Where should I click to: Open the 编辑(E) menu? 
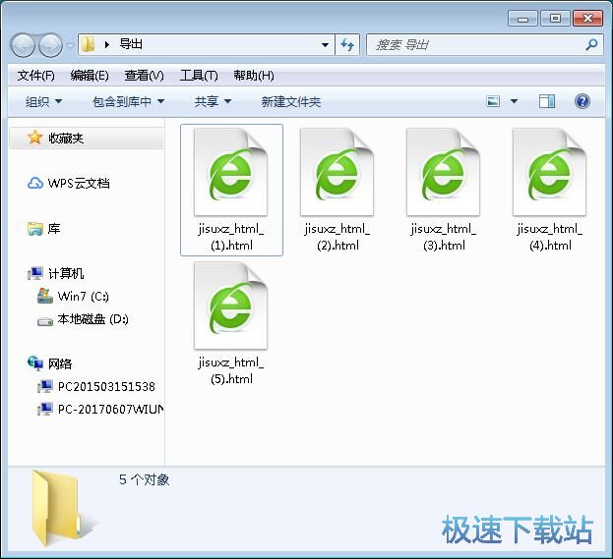tap(90, 76)
